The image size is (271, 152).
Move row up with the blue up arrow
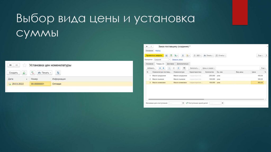pos(160,68)
